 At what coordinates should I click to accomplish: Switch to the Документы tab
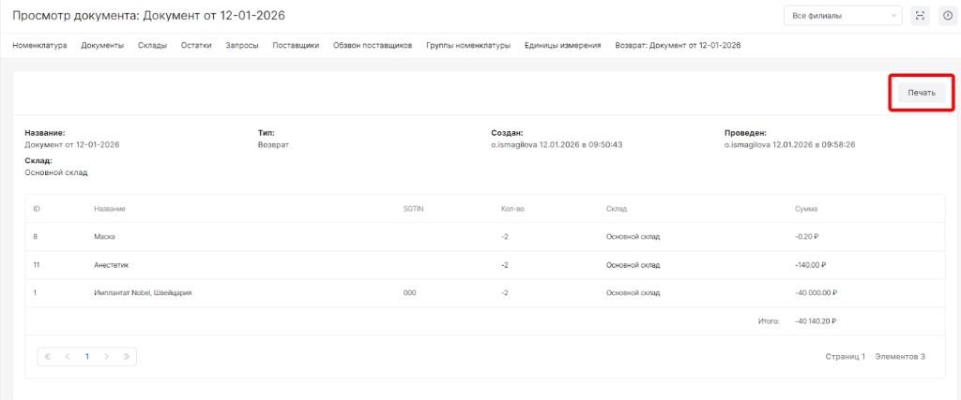102,45
